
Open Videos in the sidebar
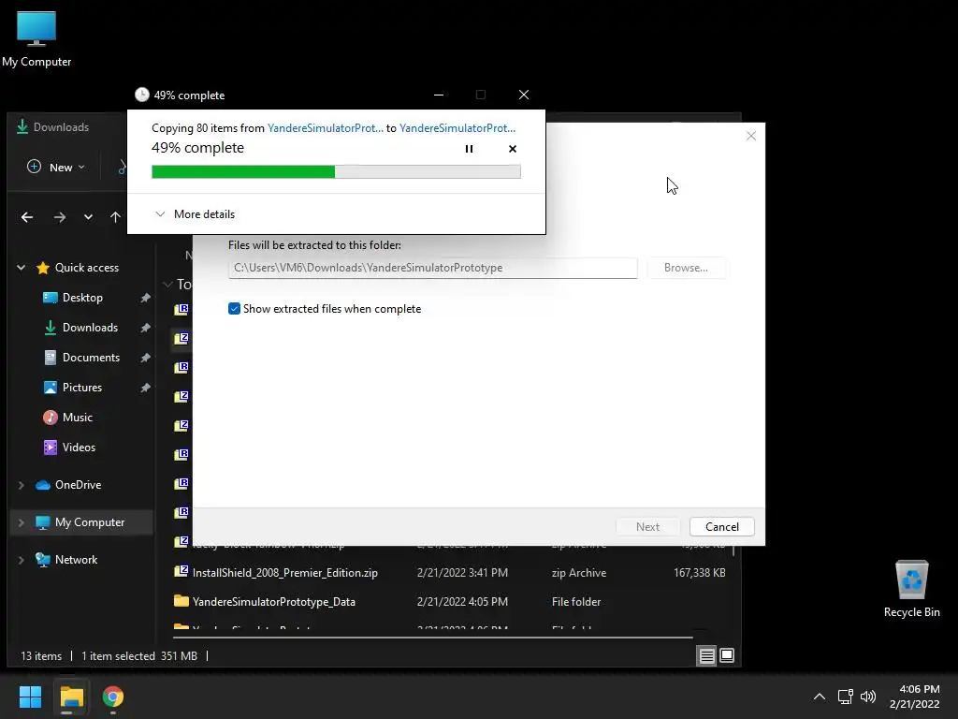tap(79, 448)
